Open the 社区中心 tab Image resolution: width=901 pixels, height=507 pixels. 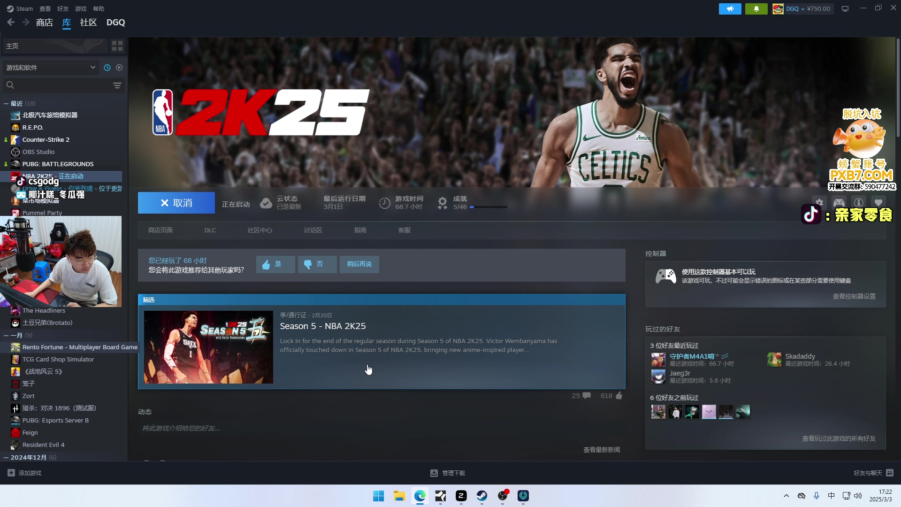pyautogui.click(x=260, y=230)
